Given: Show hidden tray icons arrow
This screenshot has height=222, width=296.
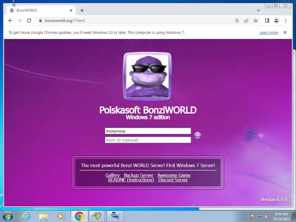Looking at the screenshot, I should (x=246, y=217).
